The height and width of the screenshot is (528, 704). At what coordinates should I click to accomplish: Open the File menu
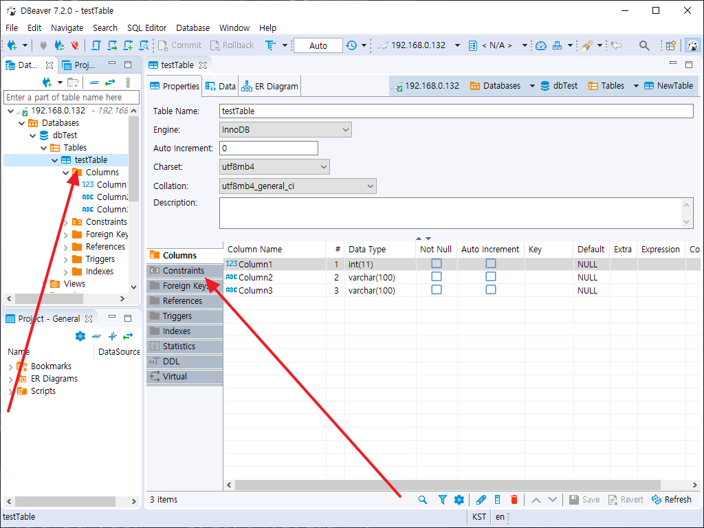pyautogui.click(x=12, y=27)
